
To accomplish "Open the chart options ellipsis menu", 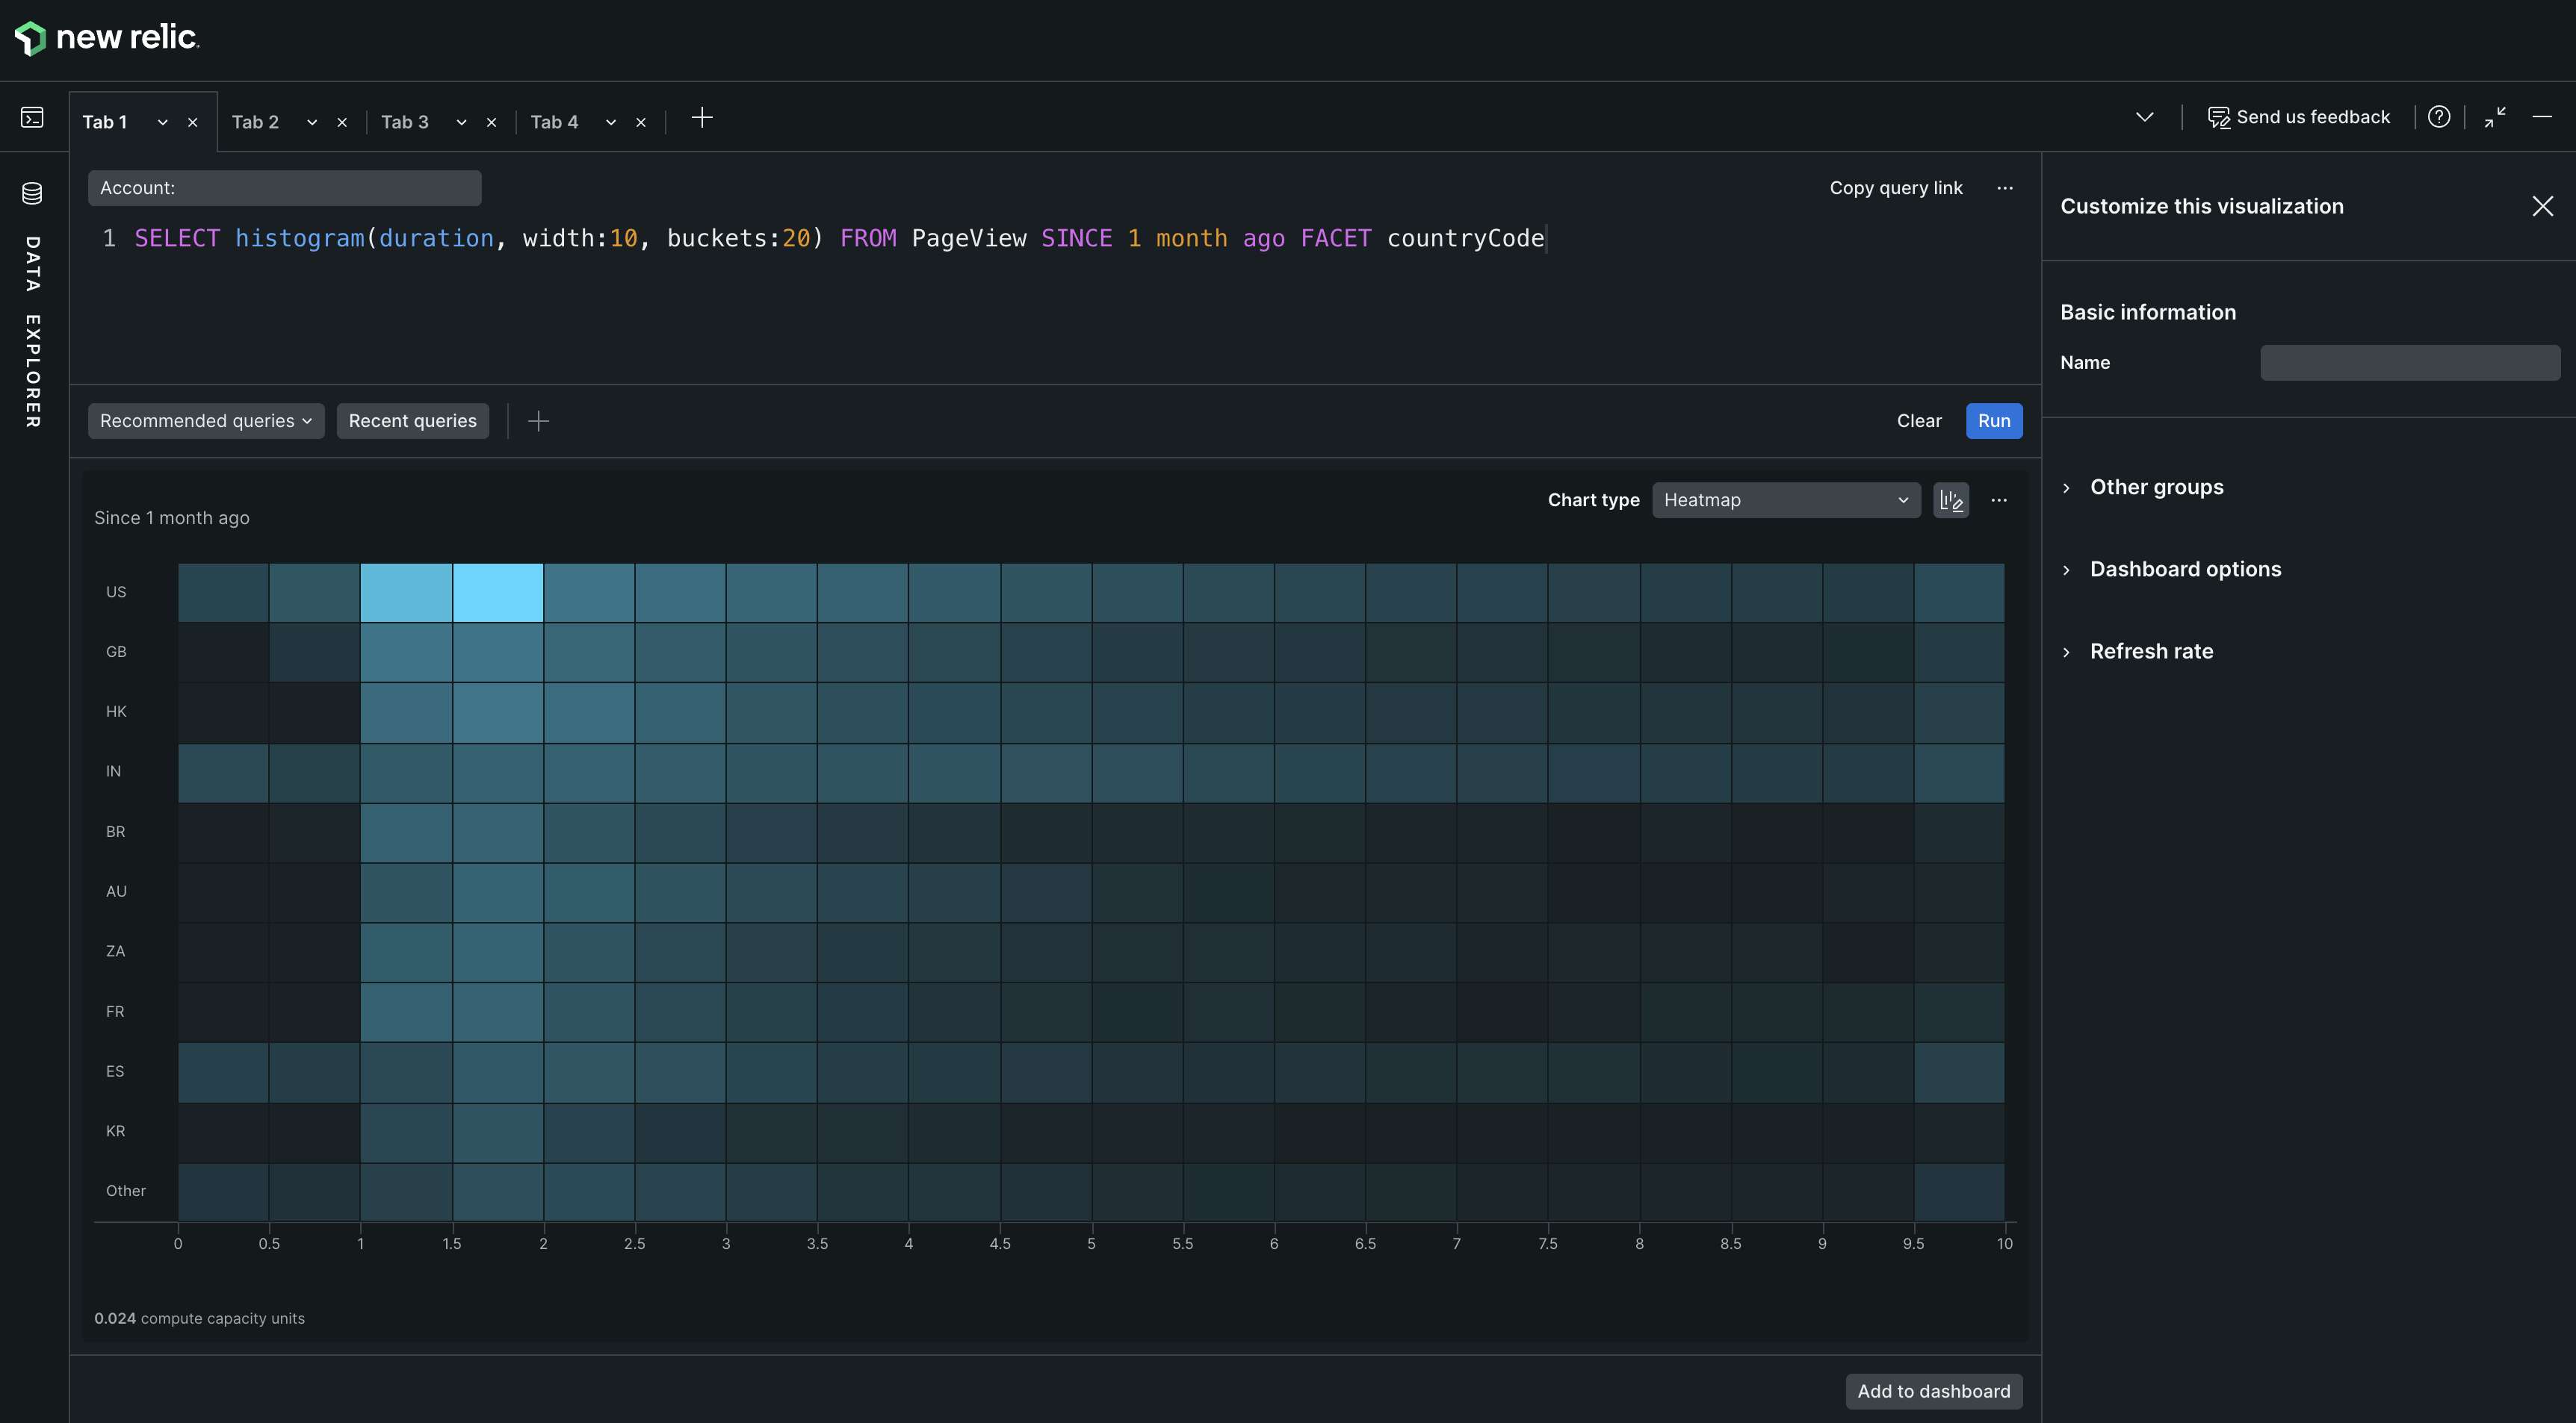I will click(x=2000, y=499).
